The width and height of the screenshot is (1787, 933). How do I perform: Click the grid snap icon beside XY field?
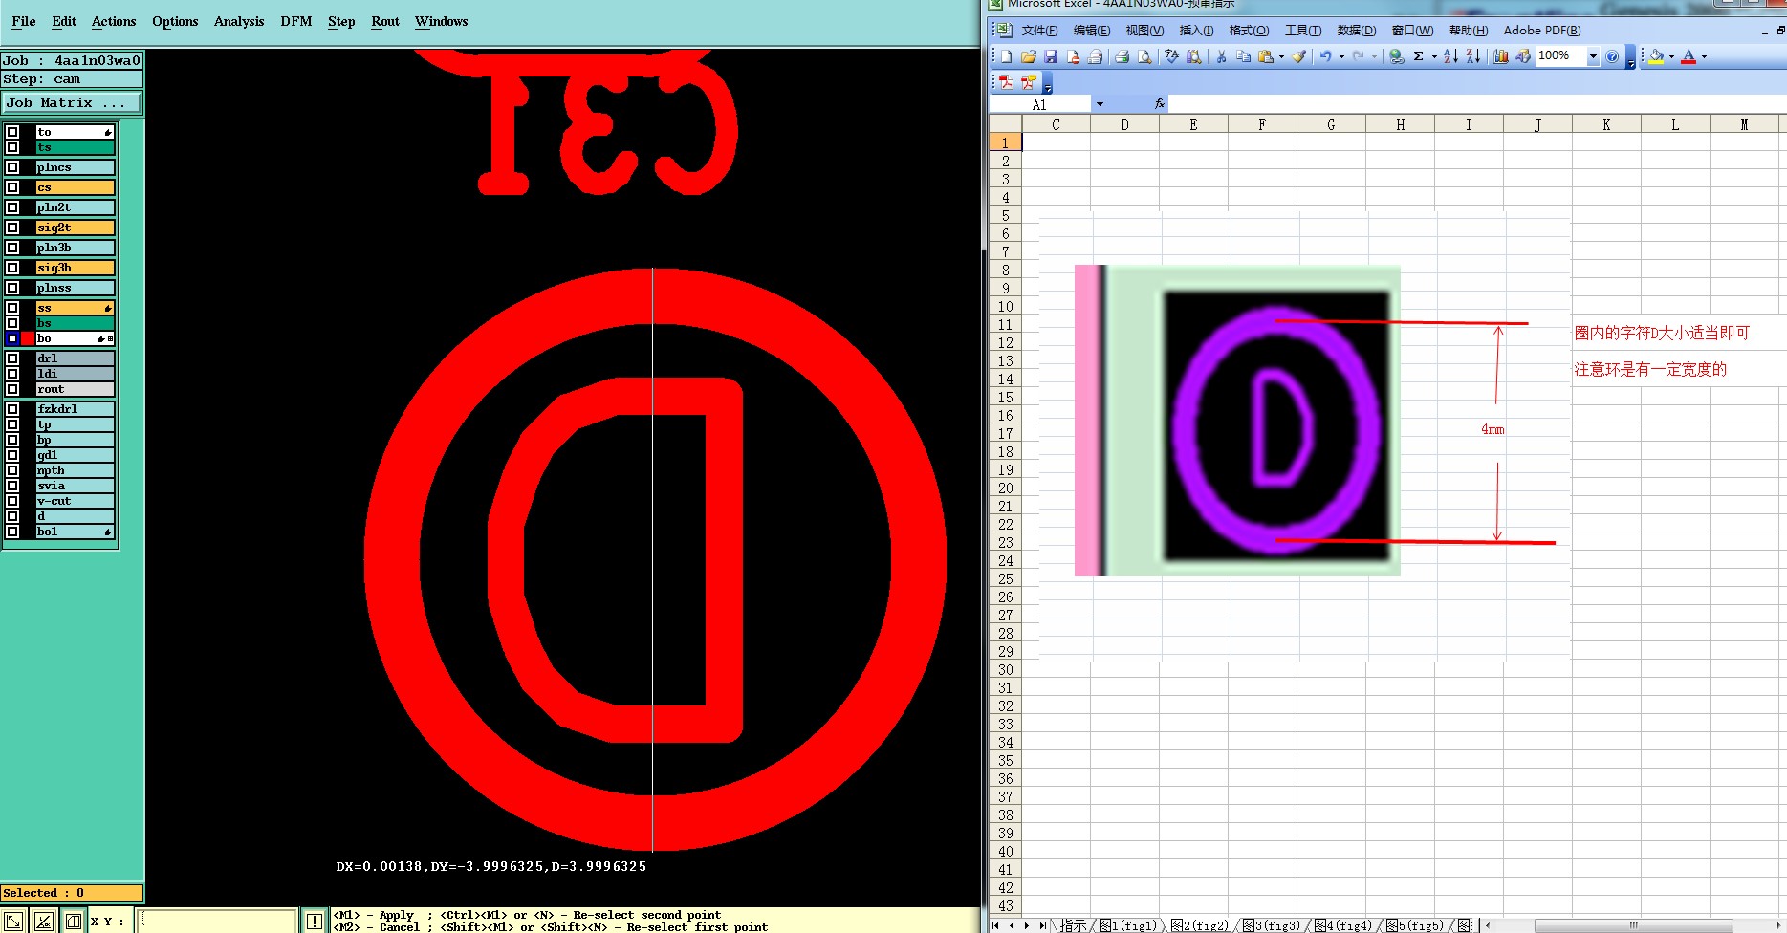pyautogui.click(x=73, y=922)
